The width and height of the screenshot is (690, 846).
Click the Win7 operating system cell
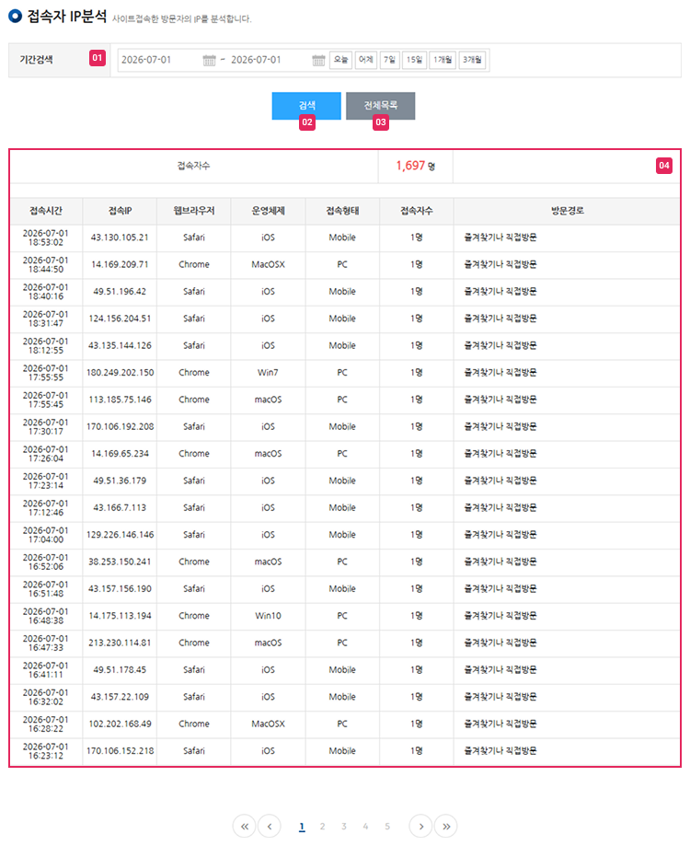pos(268,372)
